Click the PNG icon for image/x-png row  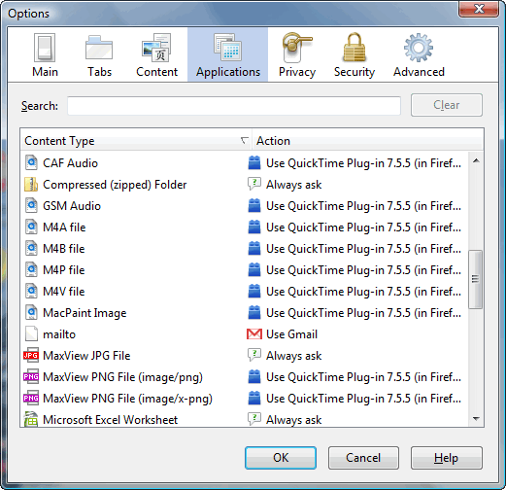[31, 398]
